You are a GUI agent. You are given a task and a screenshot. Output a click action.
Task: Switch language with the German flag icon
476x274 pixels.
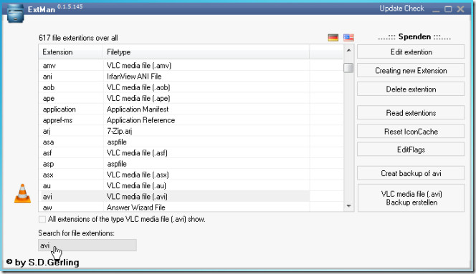(333, 38)
